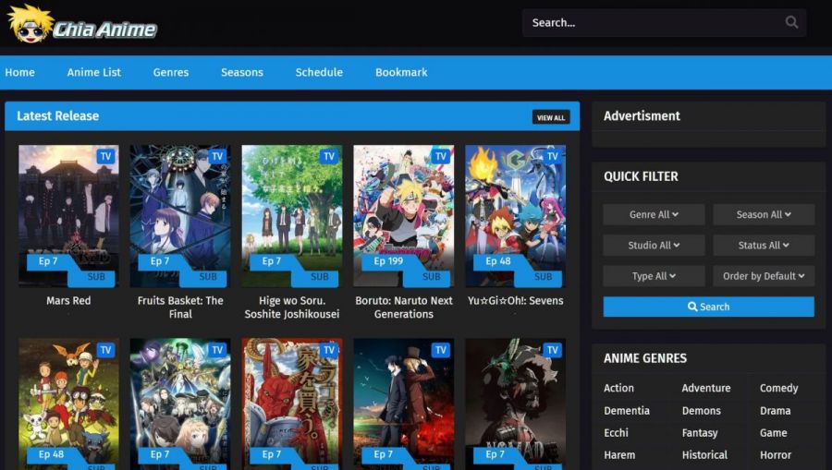Select the Harem genre link
832x470 pixels.
coord(619,455)
